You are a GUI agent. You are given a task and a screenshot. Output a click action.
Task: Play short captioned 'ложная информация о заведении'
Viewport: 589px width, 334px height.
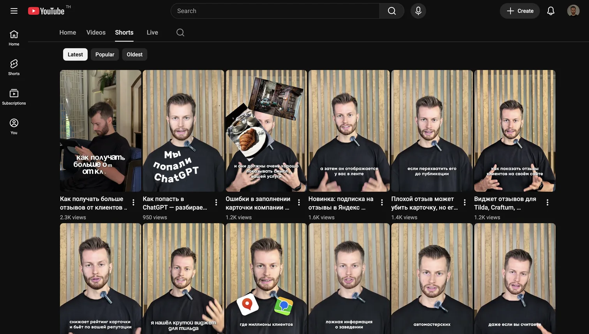point(349,278)
